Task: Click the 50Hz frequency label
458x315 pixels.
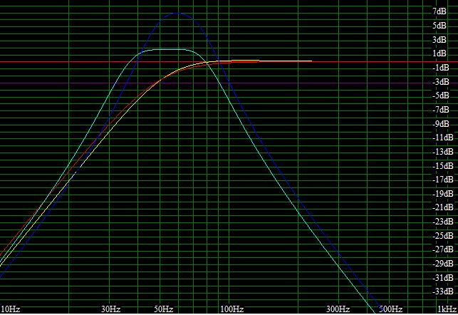Action: (x=164, y=309)
